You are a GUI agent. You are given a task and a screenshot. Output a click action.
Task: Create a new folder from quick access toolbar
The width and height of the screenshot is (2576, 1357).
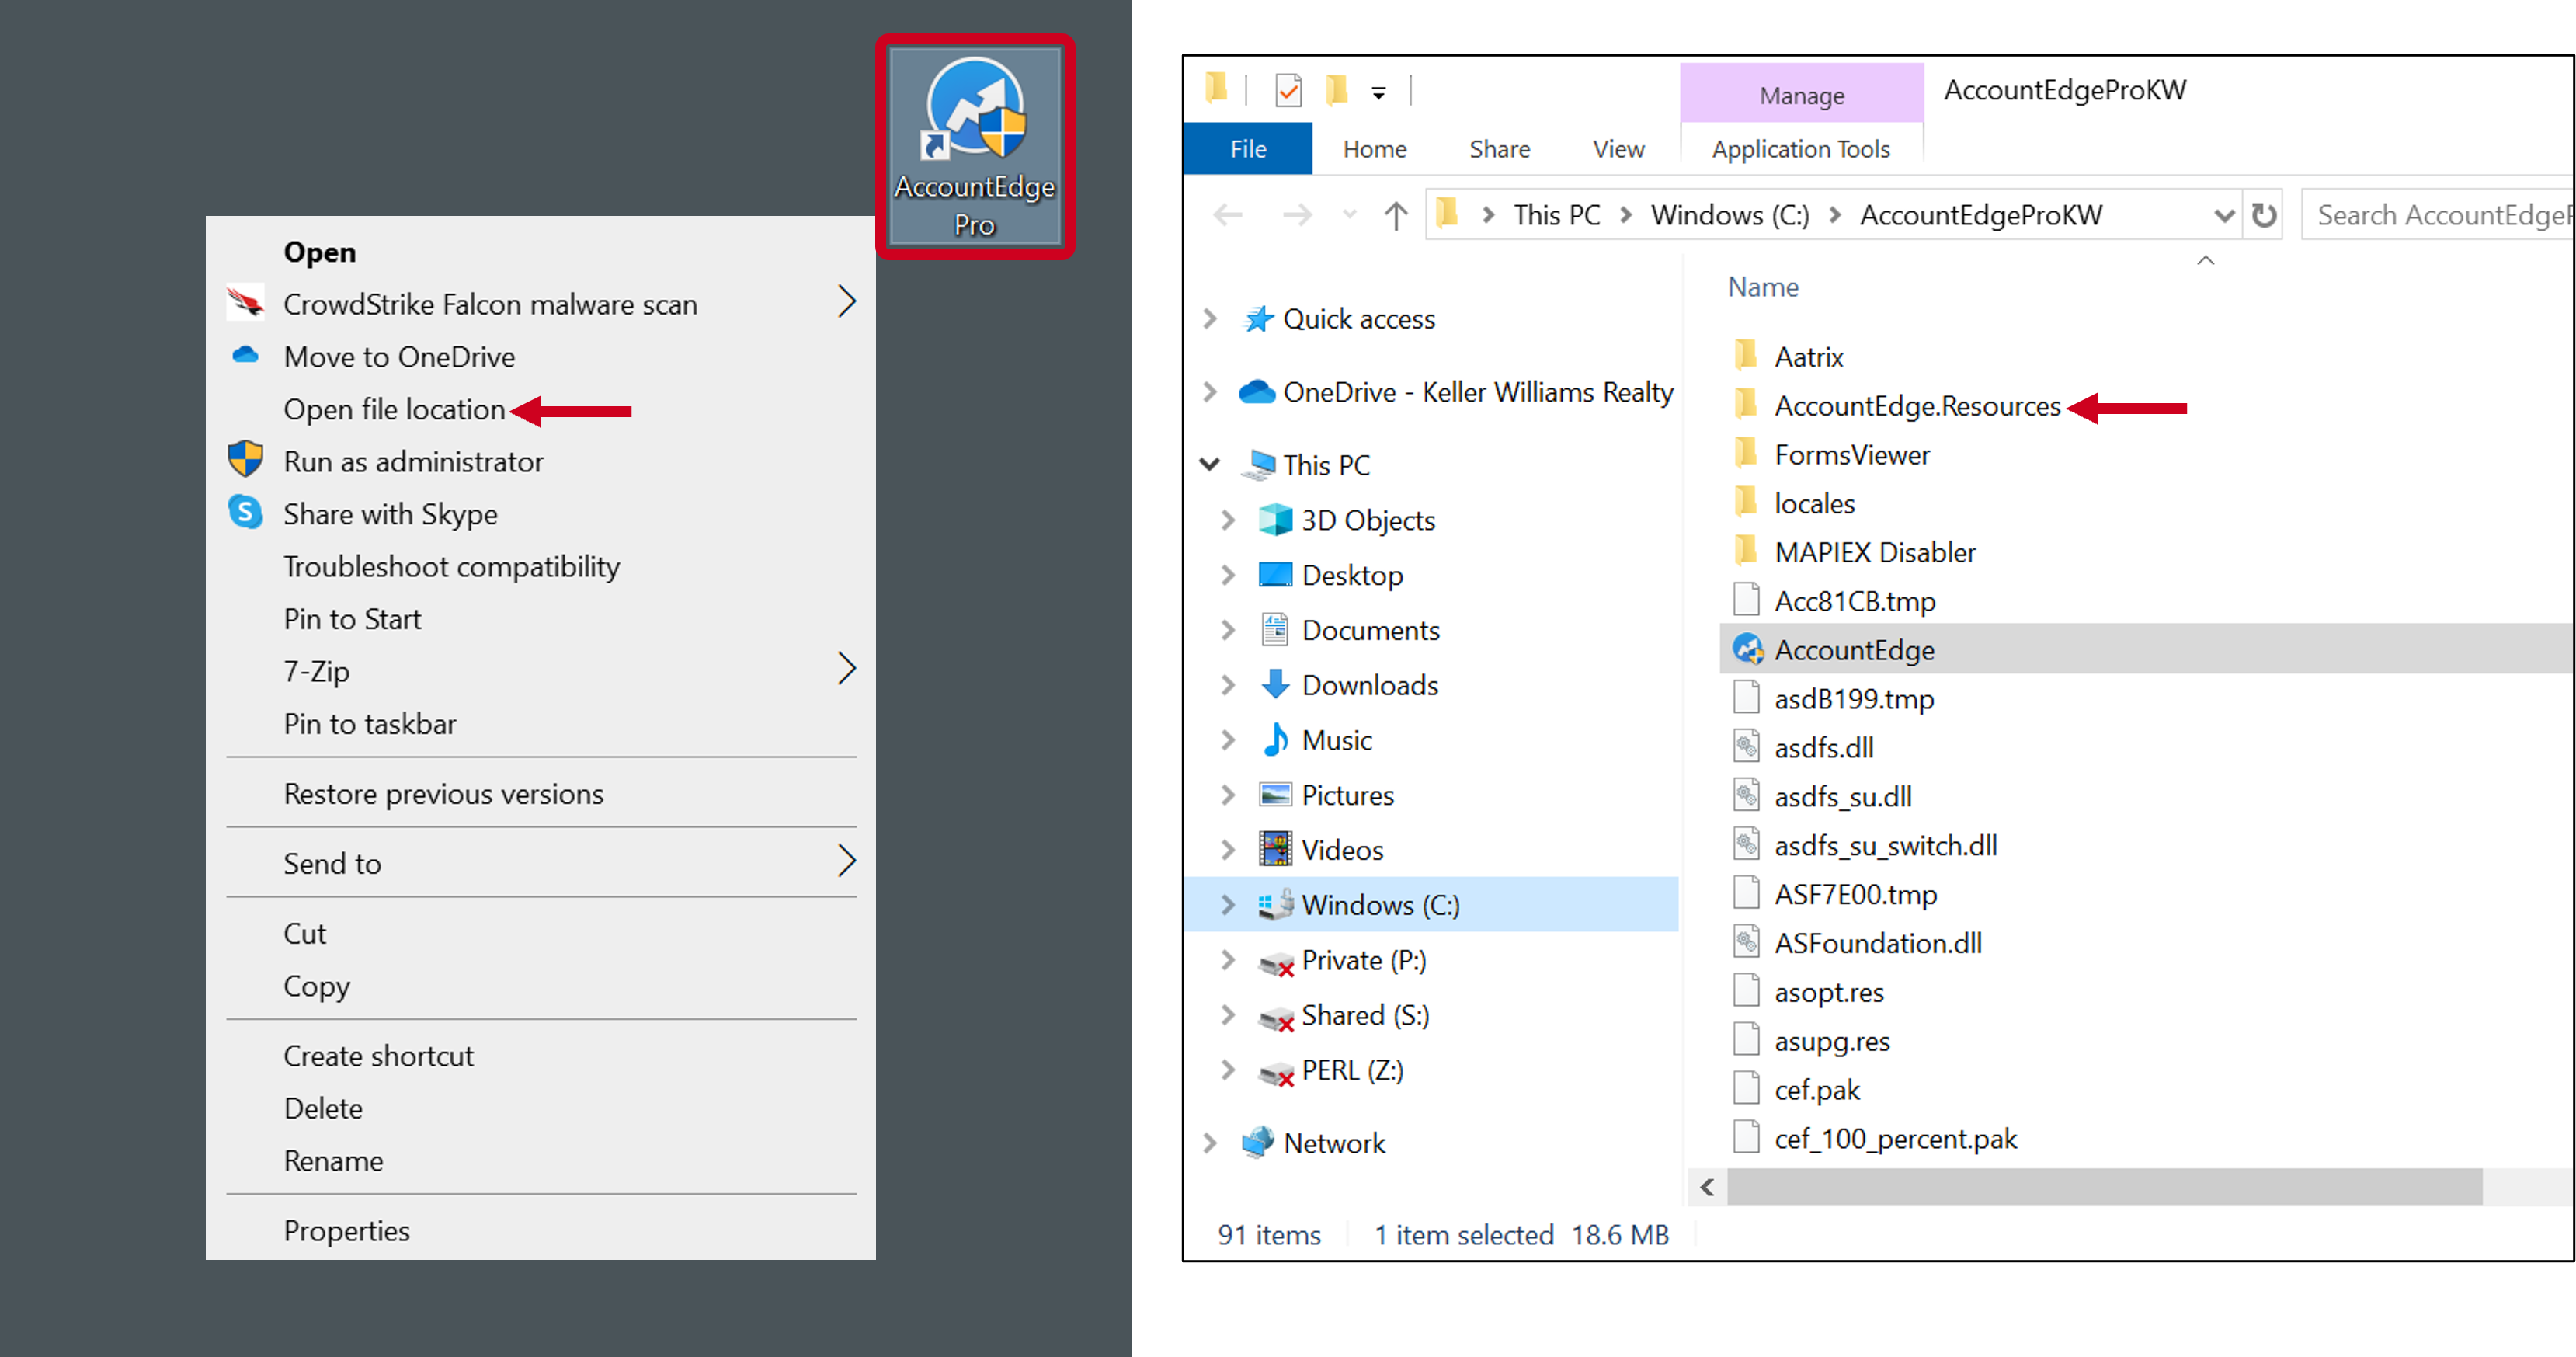pyautogui.click(x=1337, y=90)
